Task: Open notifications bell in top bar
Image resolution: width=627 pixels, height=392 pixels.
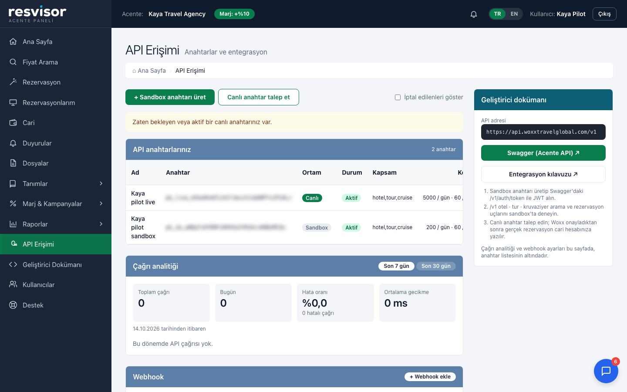Action: click(474, 14)
